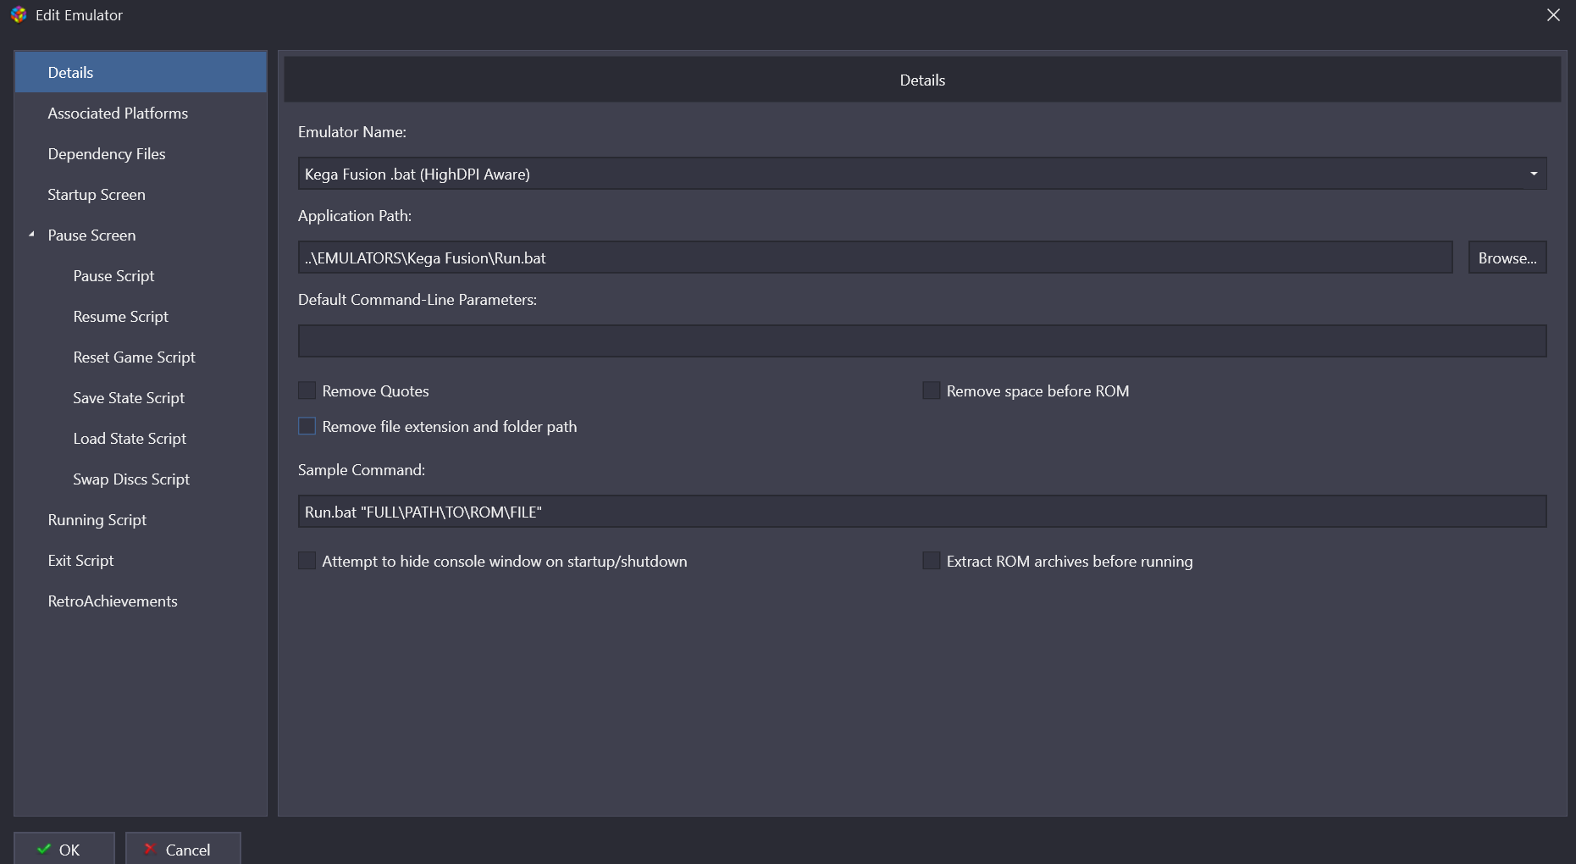Confirm changes with the OK button

click(64, 849)
